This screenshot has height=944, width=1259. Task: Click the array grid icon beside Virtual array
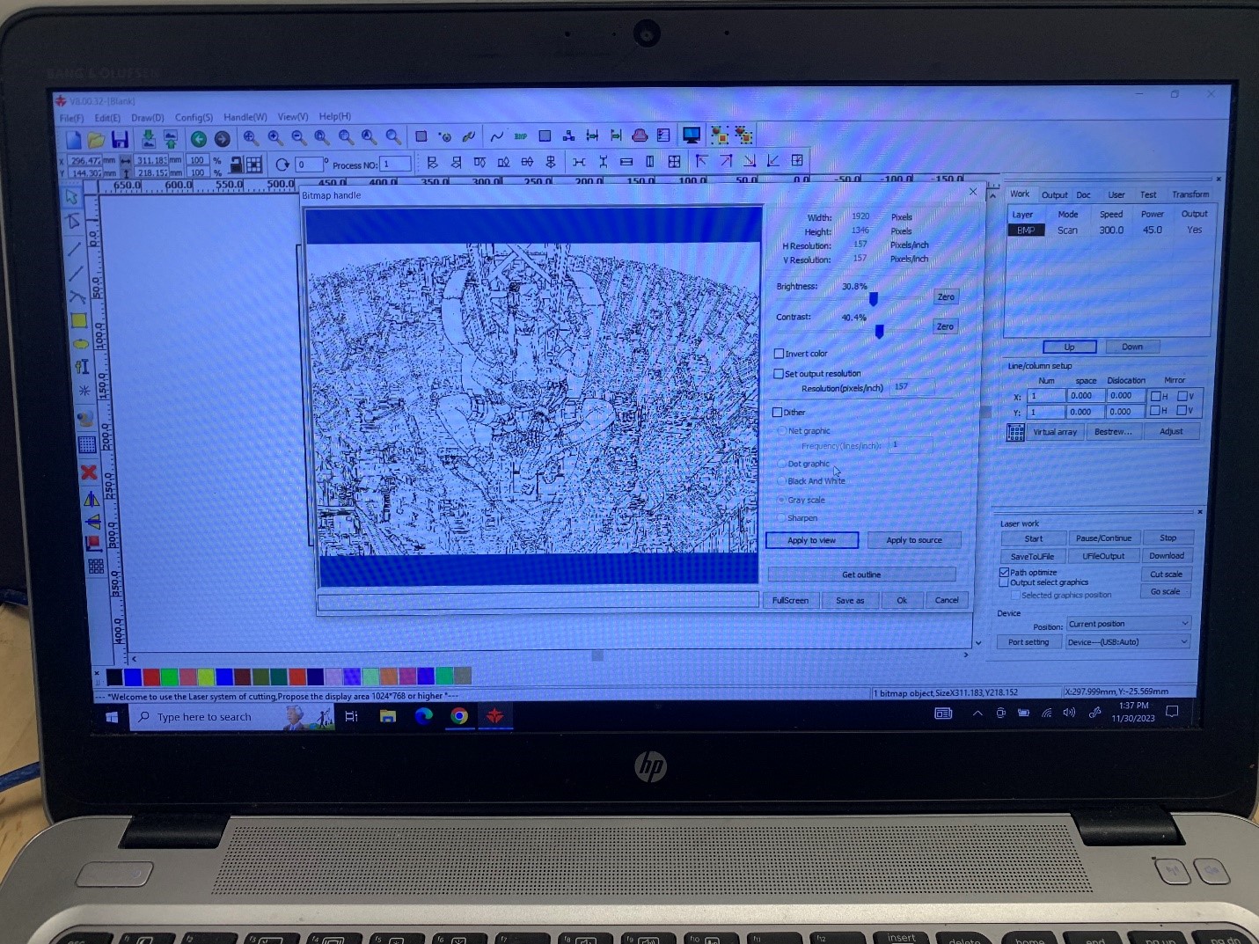click(x=1015, y=432)
